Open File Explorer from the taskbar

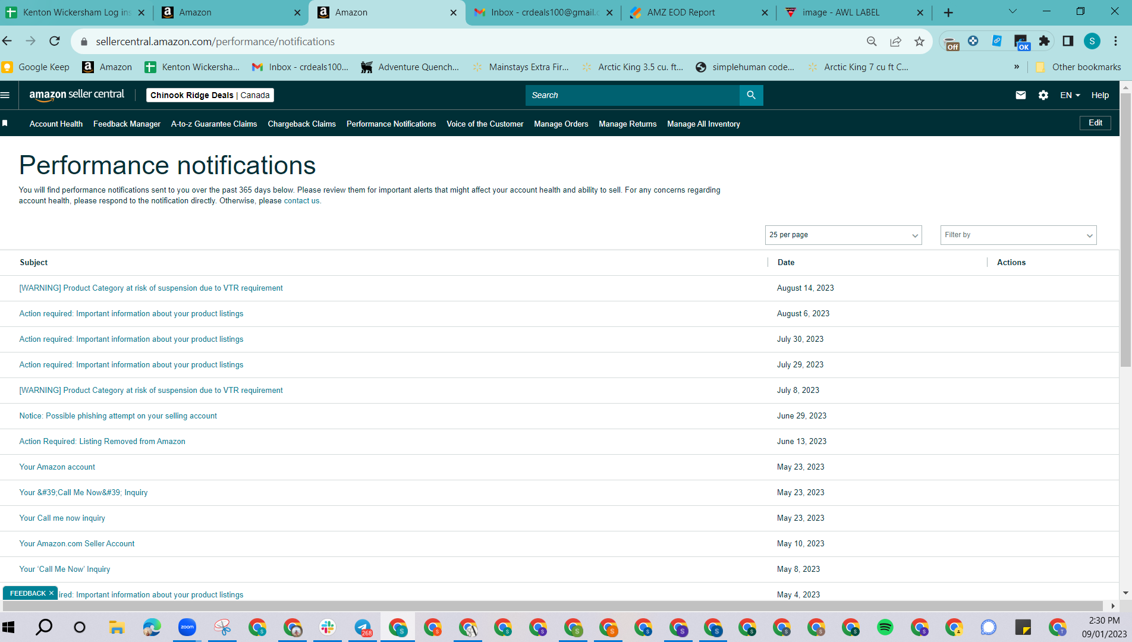click(x=116, y=627)
